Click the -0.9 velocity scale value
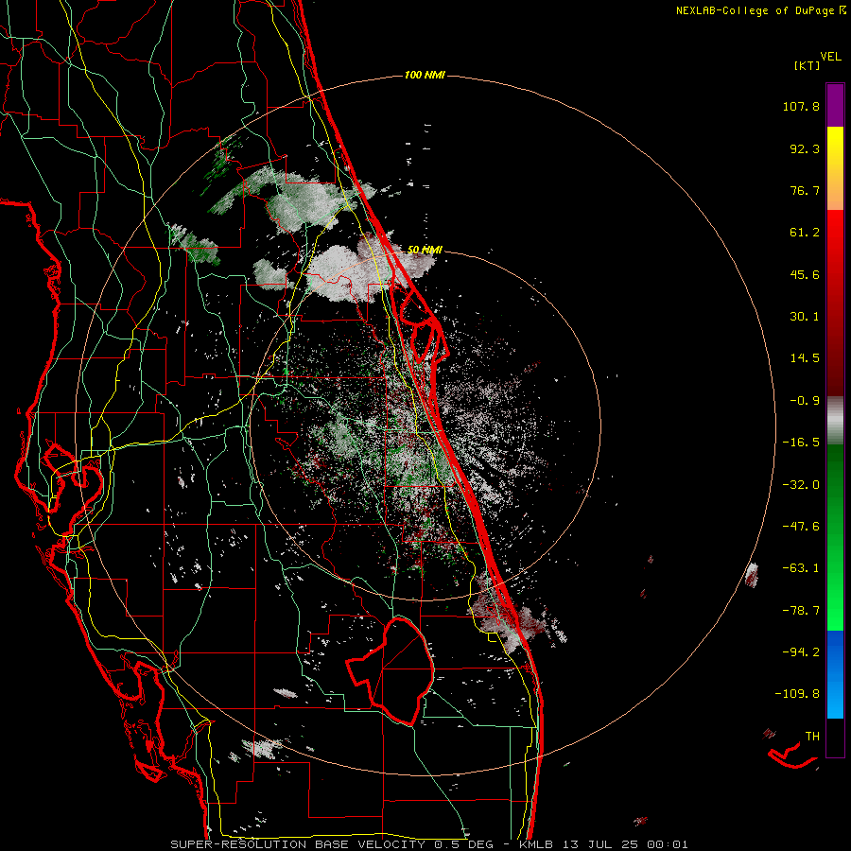851x851 pixels. coord(805,401)
